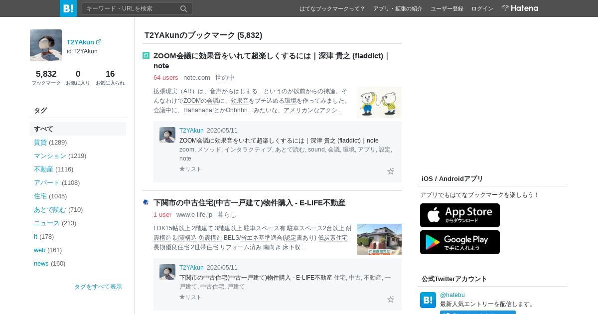This screenshot has height=314, width=598.
Task: Click the Hatena Bookmark B! logo
Action: [68, 8]
